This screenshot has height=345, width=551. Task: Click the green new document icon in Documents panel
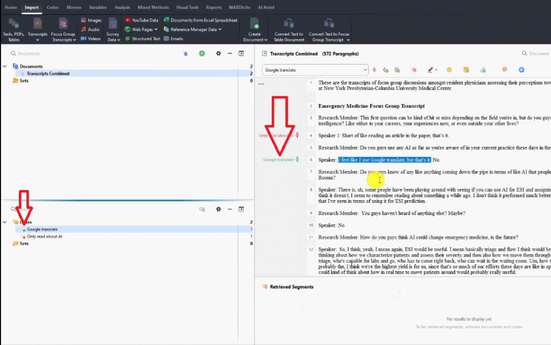[x=202, y=53]
